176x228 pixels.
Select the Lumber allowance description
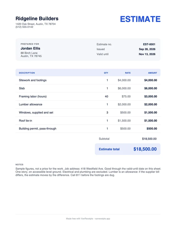[x=31, y=104]
